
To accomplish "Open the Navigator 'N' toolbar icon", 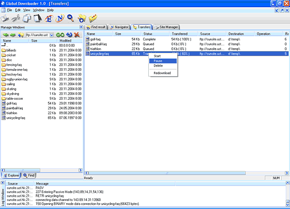I will click(x=60, y=18).
